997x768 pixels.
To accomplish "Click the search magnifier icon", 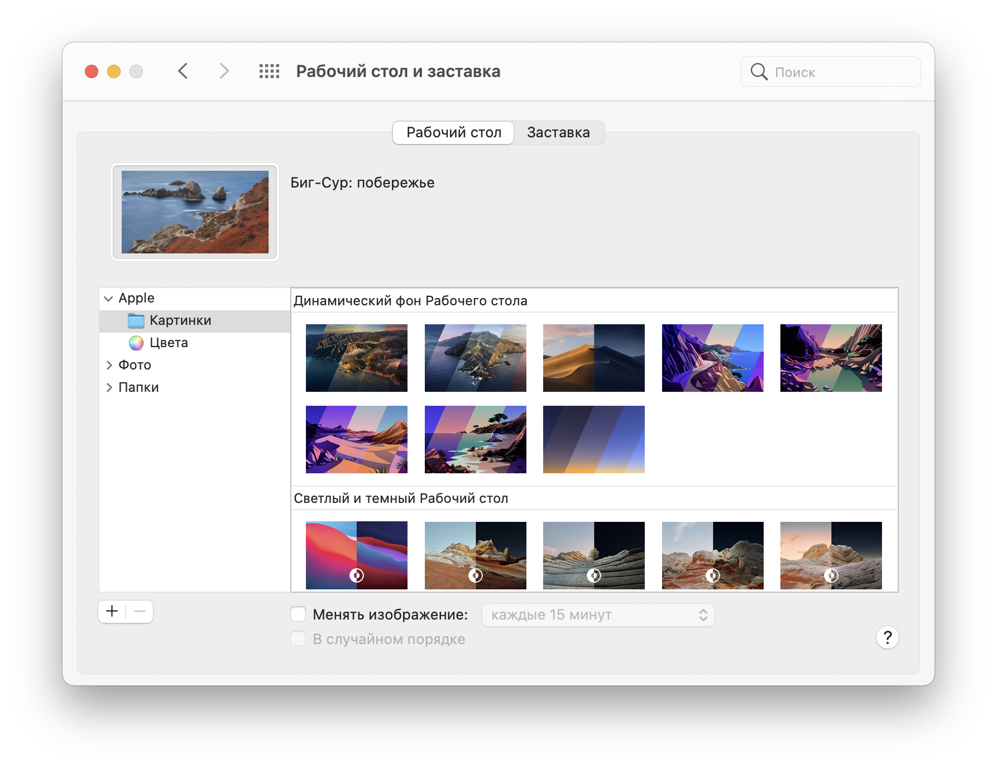I will coord(759,71).
